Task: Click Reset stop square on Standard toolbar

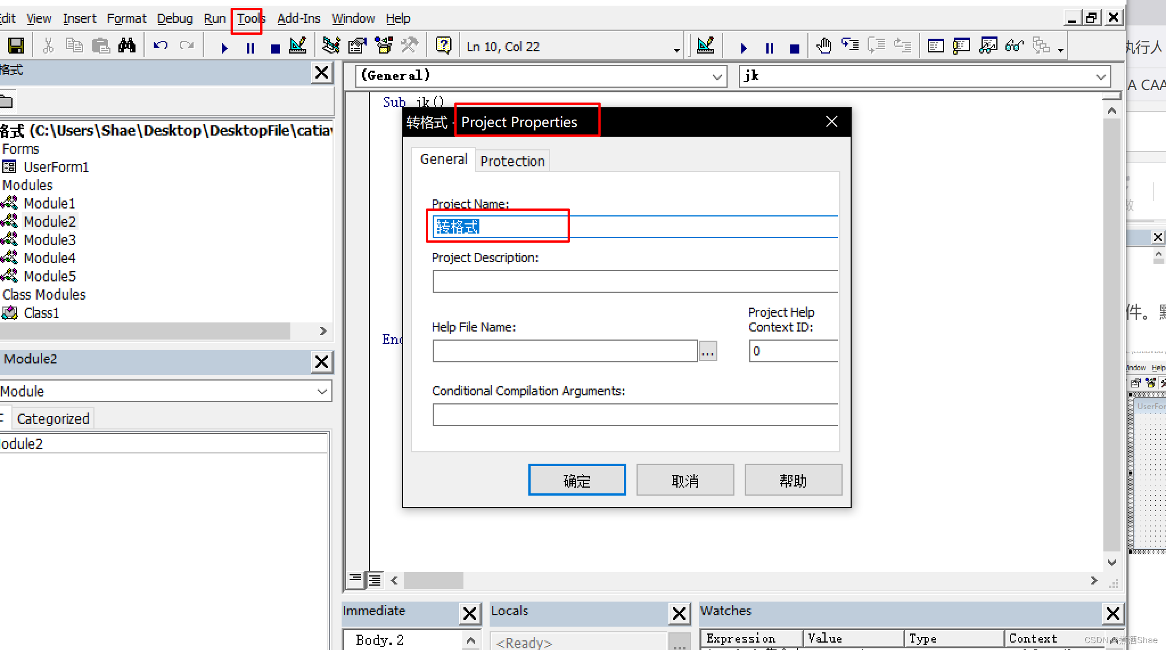Action: pos(276,48)
